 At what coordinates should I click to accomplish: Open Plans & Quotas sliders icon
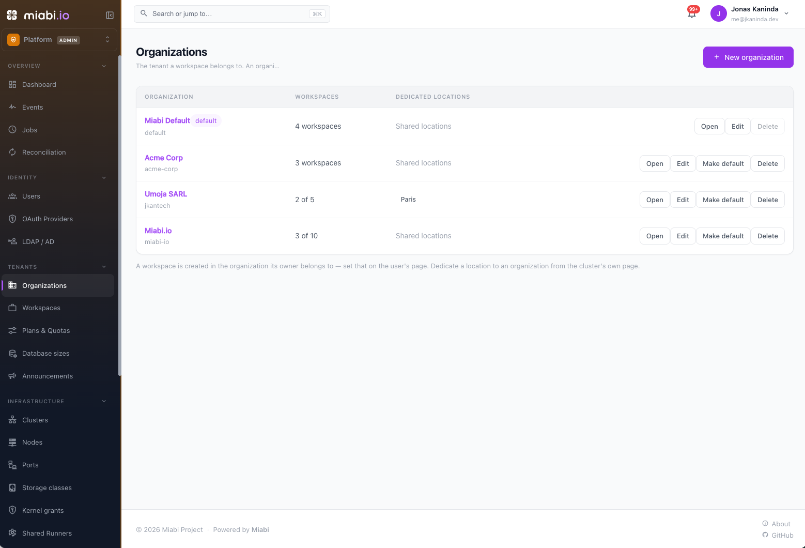12,330
